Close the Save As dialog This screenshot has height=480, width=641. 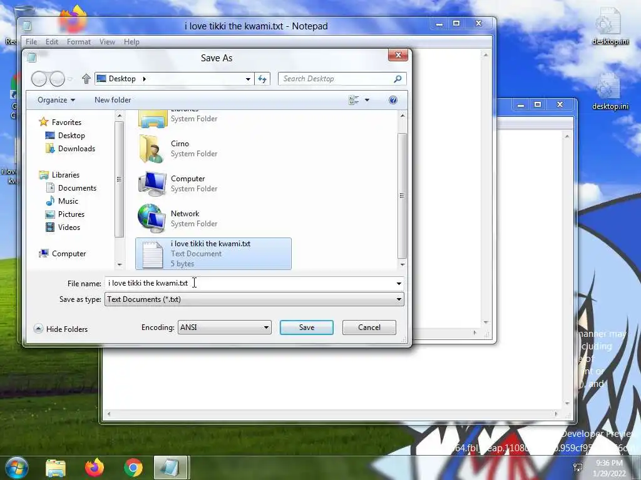(398, 55)
